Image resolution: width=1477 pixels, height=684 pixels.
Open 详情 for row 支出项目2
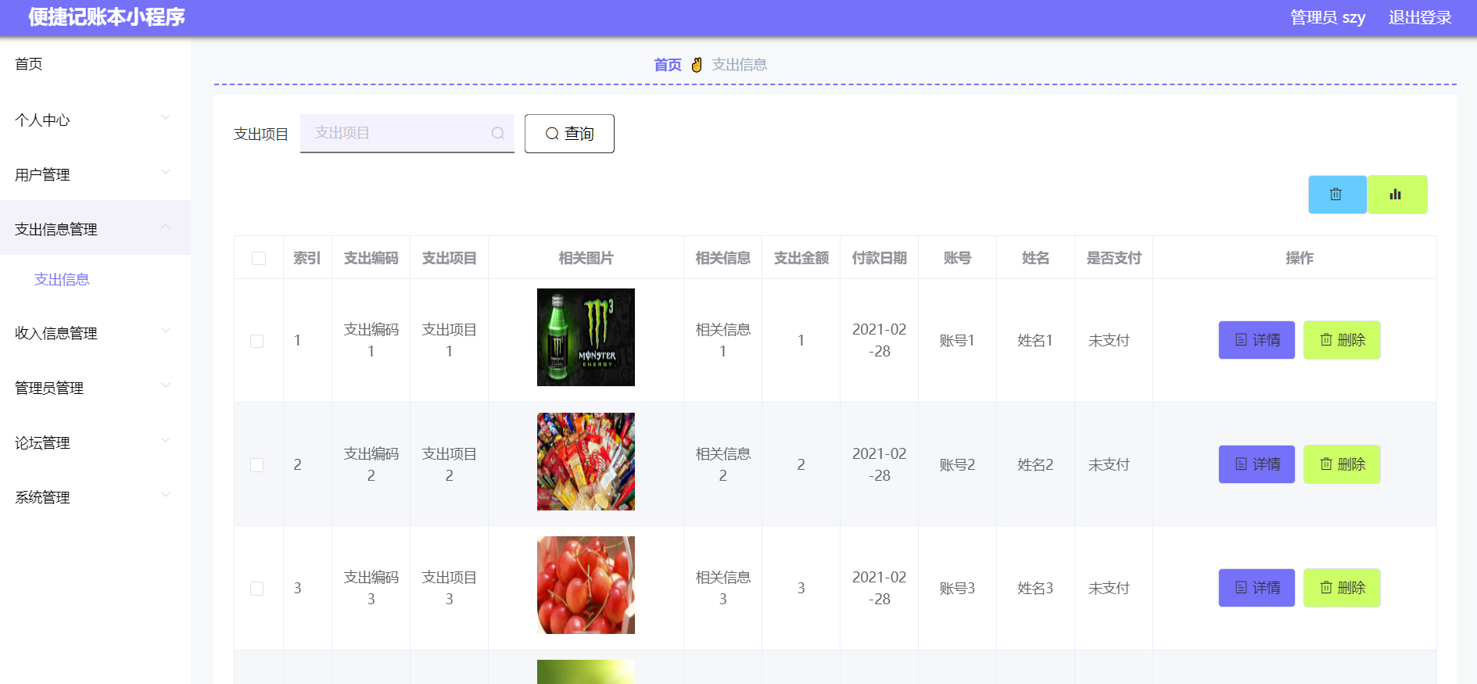(x=1257, y=464)
